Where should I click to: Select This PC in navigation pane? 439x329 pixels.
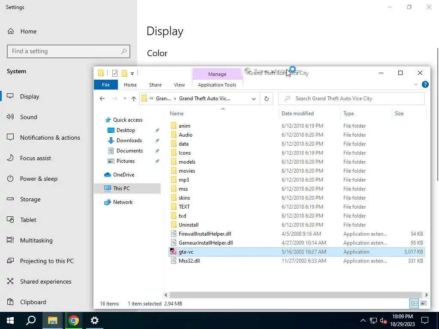(121, 188)
